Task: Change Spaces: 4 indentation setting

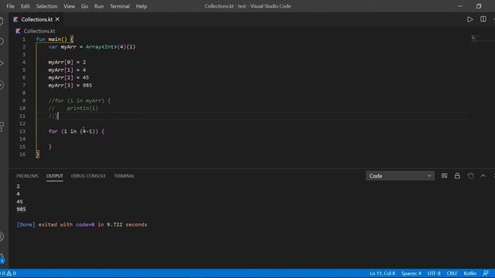Action: pyautogui.click(x=411, y=273)
